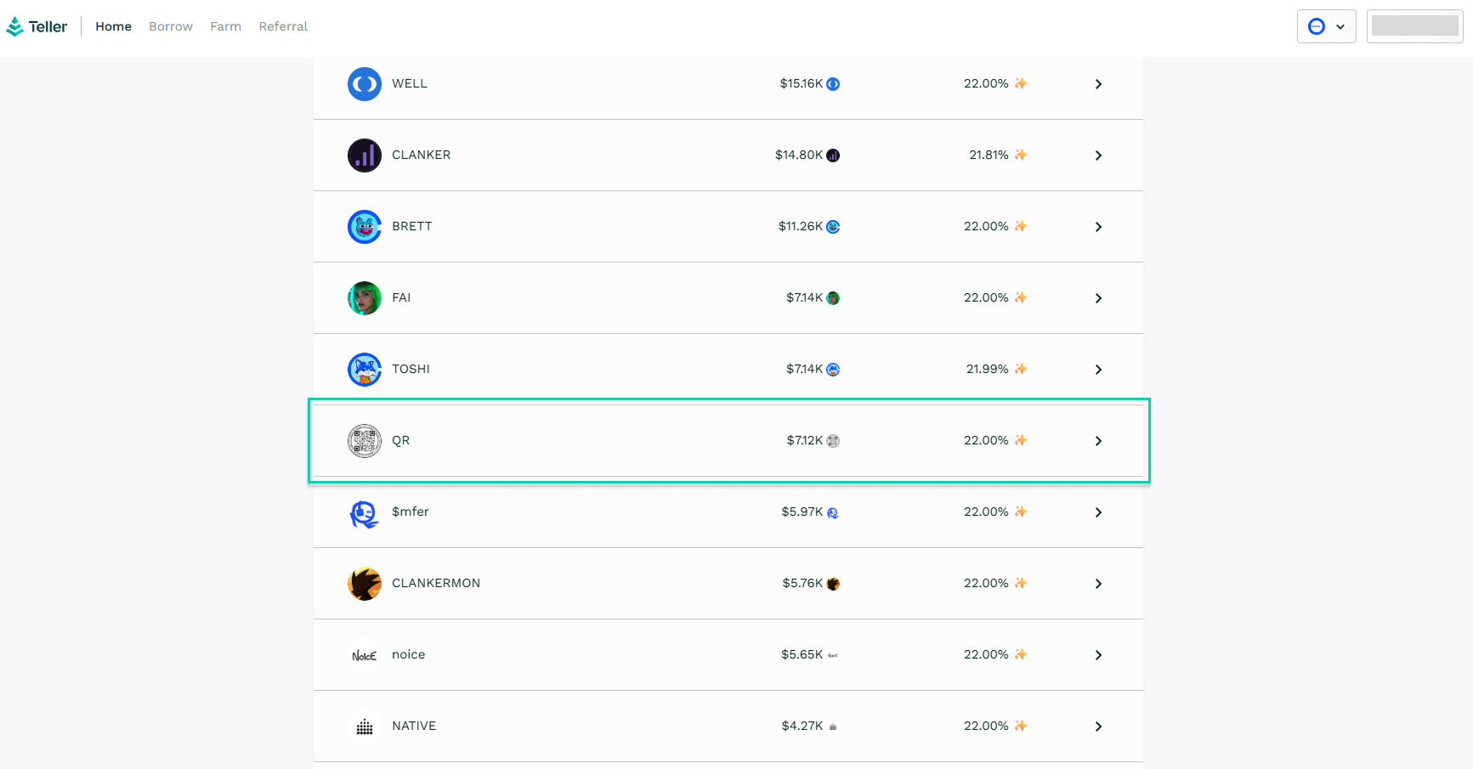The height and width of the screenshot is (769, 1473).
Task: Click the sparkle icon beside CLANKER 21.81%
Action: point(1021,155)
